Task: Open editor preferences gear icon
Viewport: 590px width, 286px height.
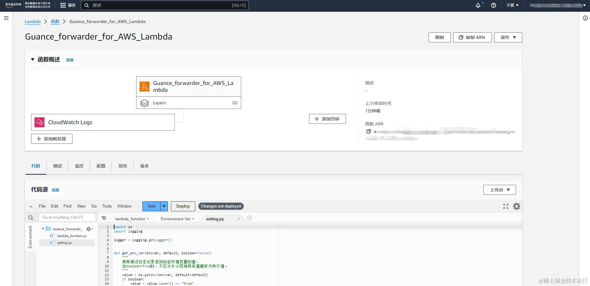Action: click(x=517, y=206)
